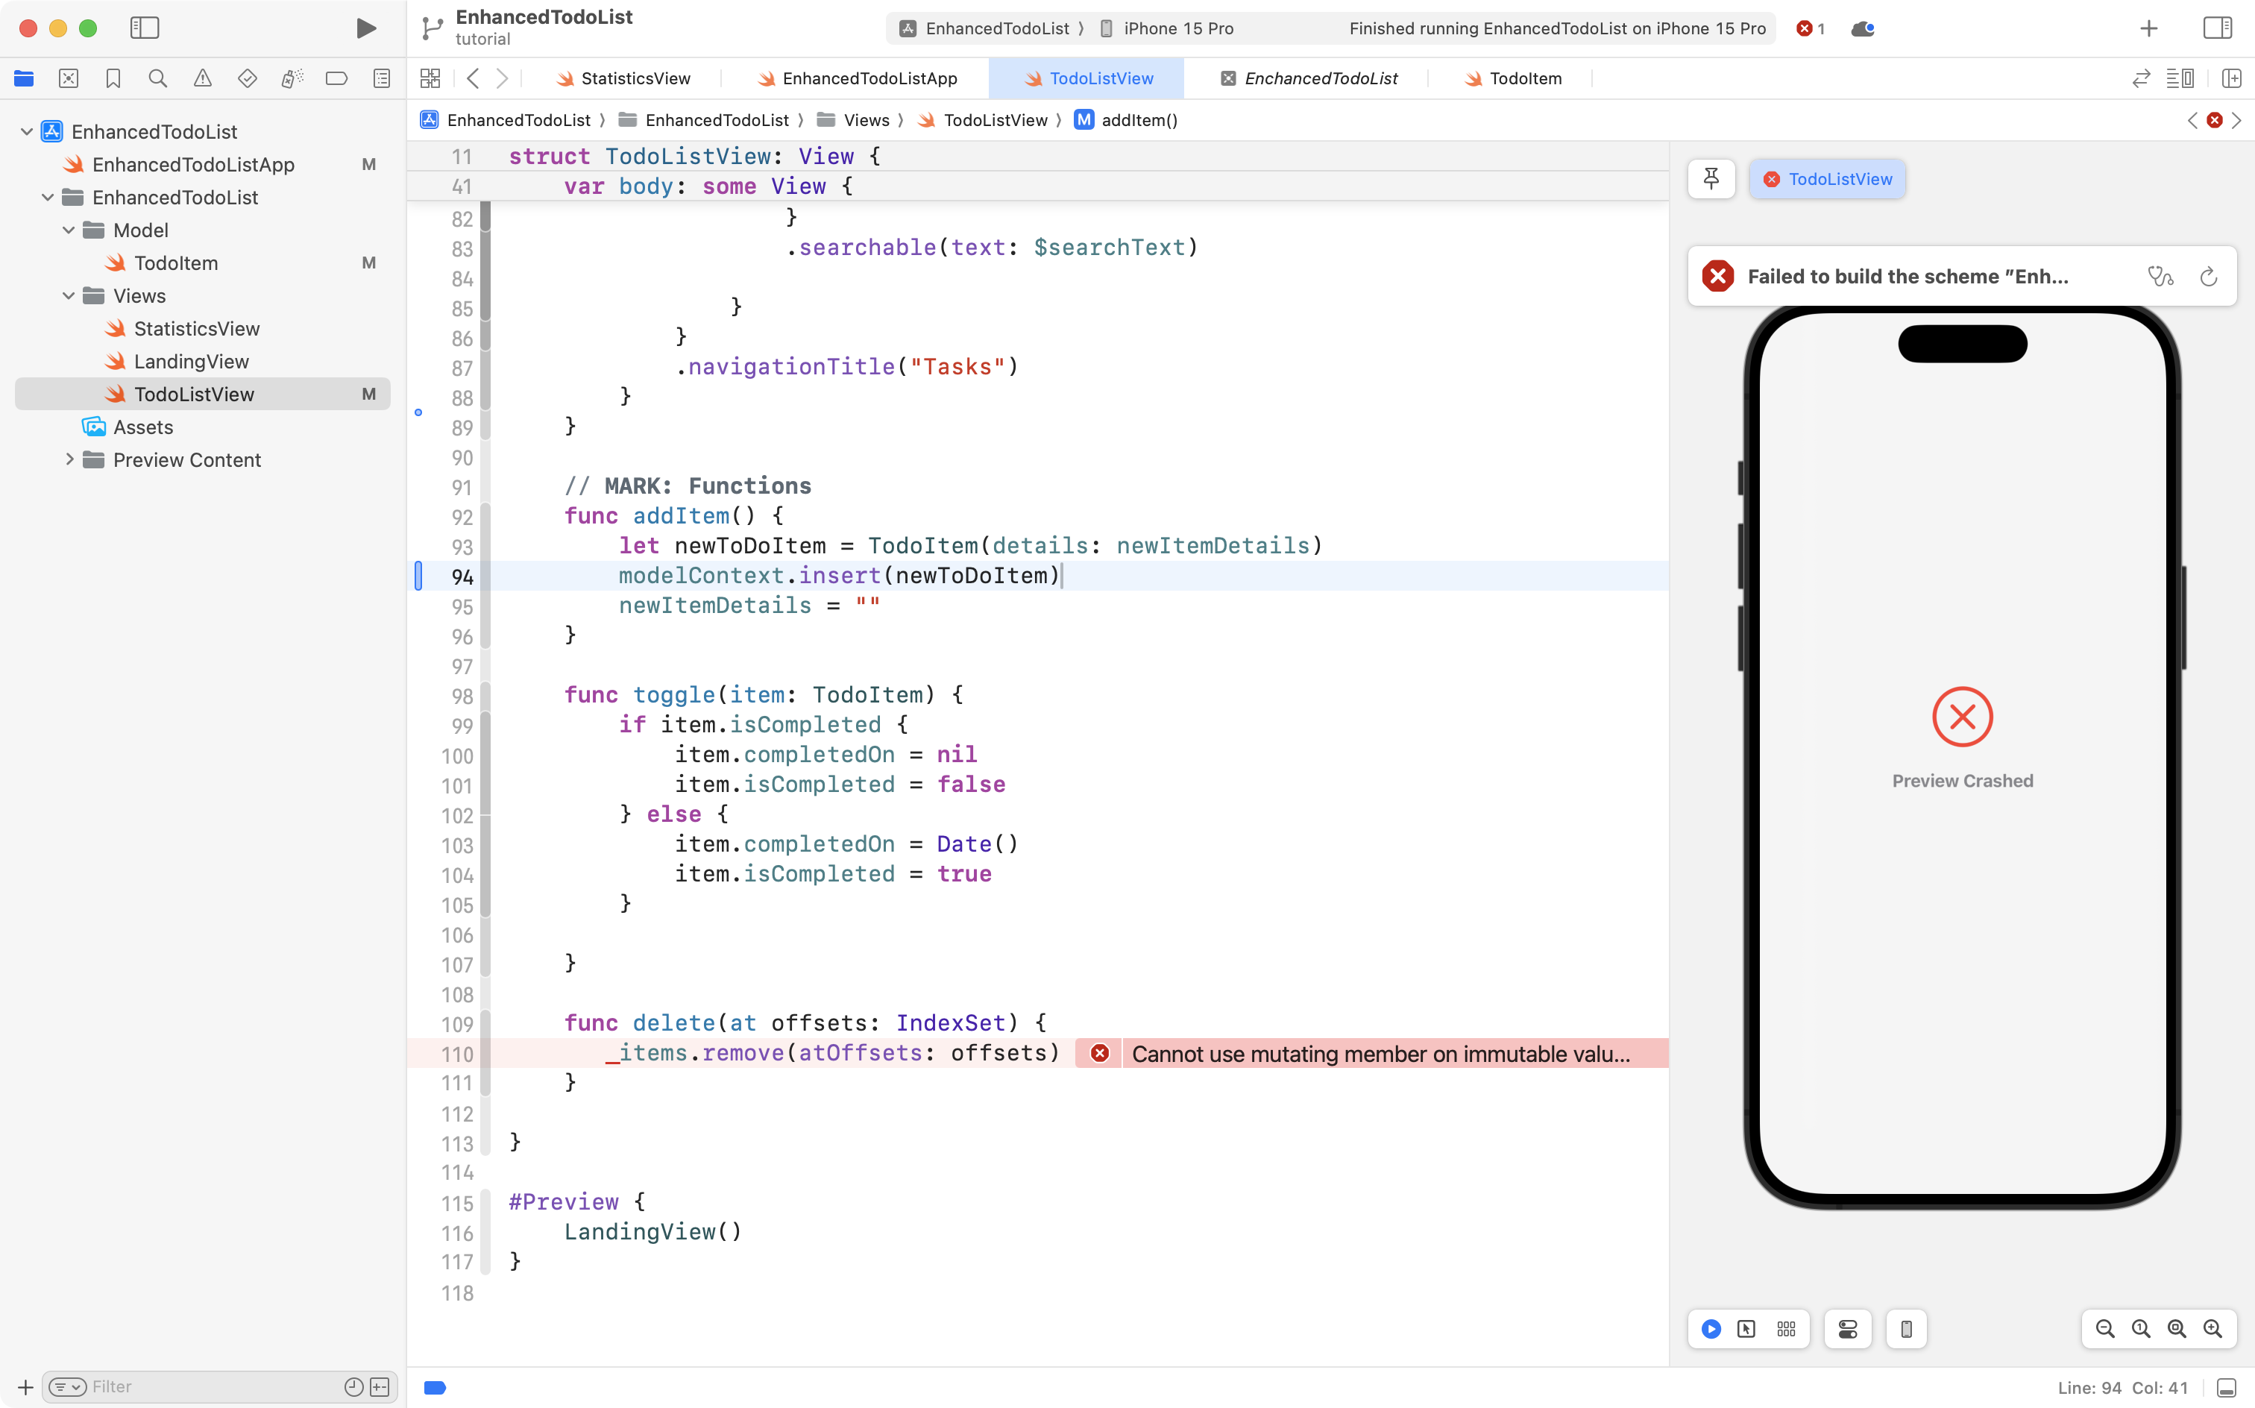
Task: Show the Issue navigator warning triangle
Action: point(203,78)
